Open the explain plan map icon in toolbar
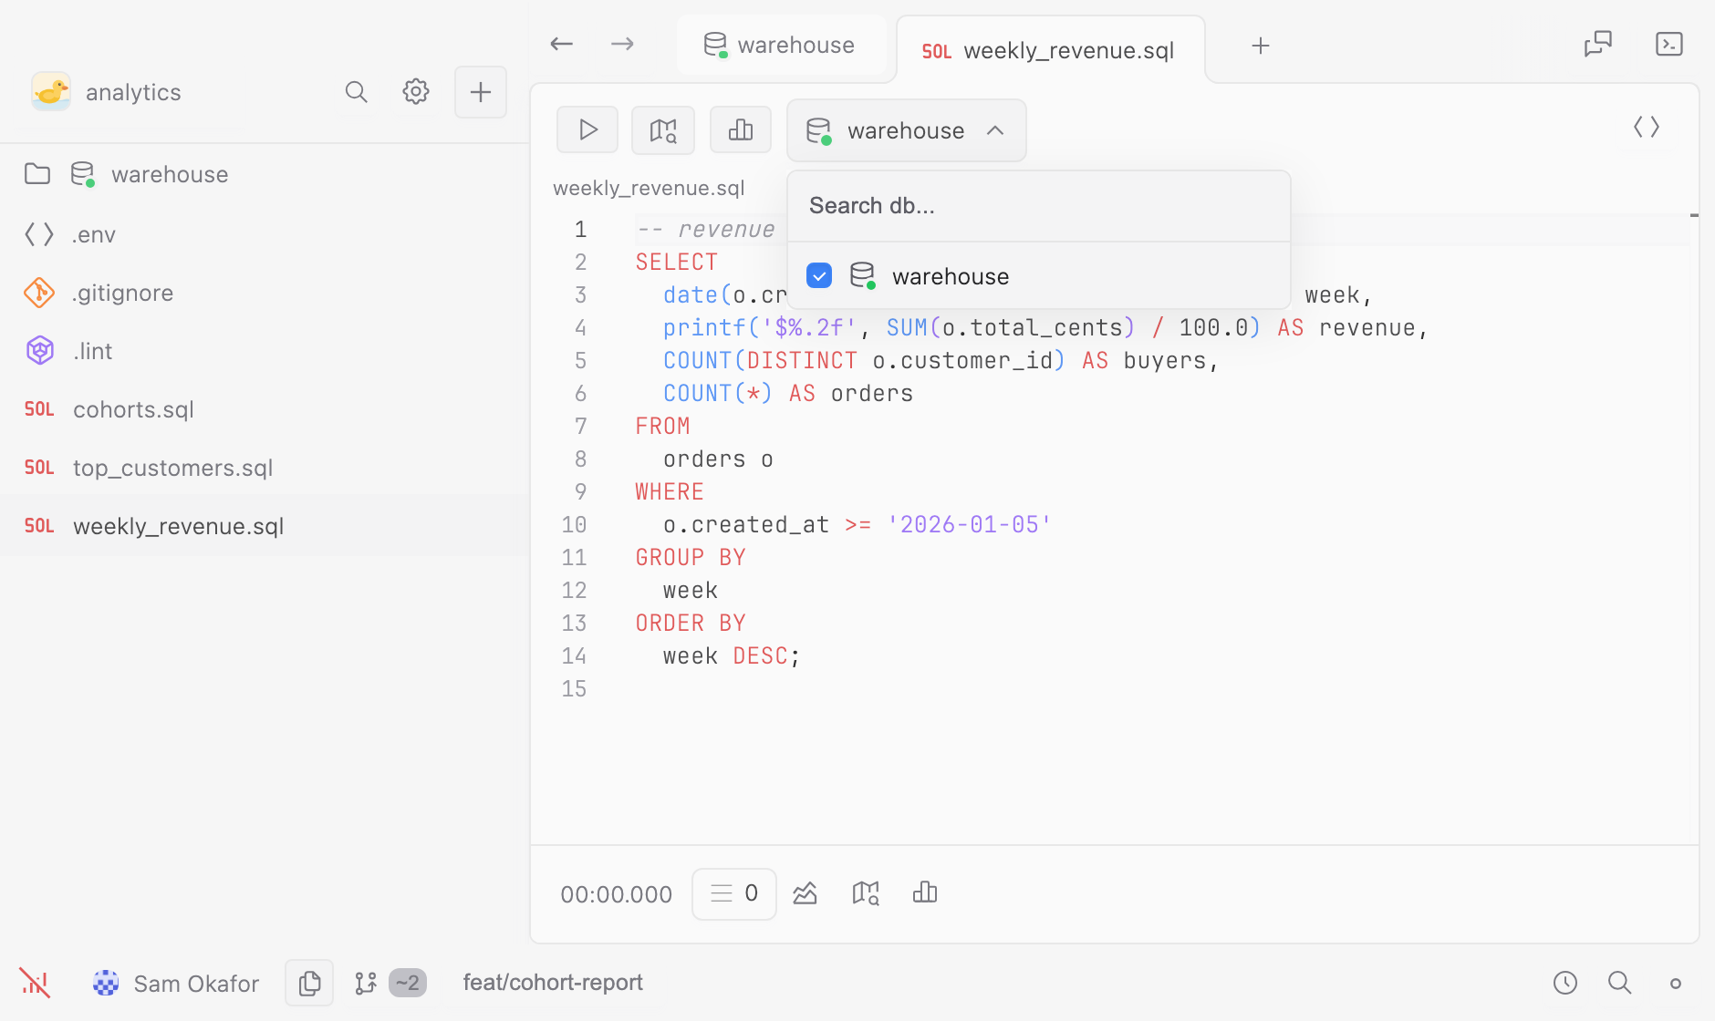This screenshot has height=1021, width=1715. point(663,130)
